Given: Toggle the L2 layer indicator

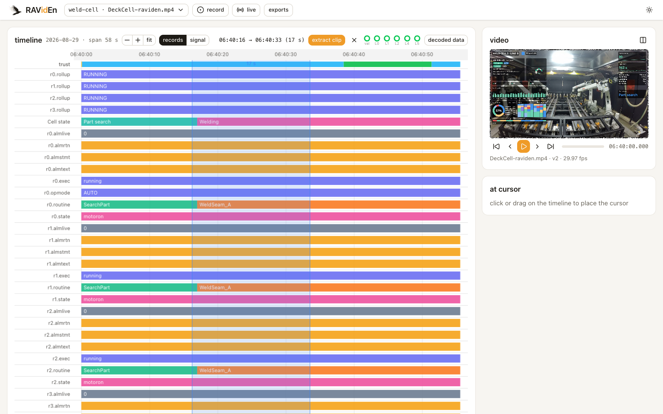Looking at the screenshot, I should [397, 40].
